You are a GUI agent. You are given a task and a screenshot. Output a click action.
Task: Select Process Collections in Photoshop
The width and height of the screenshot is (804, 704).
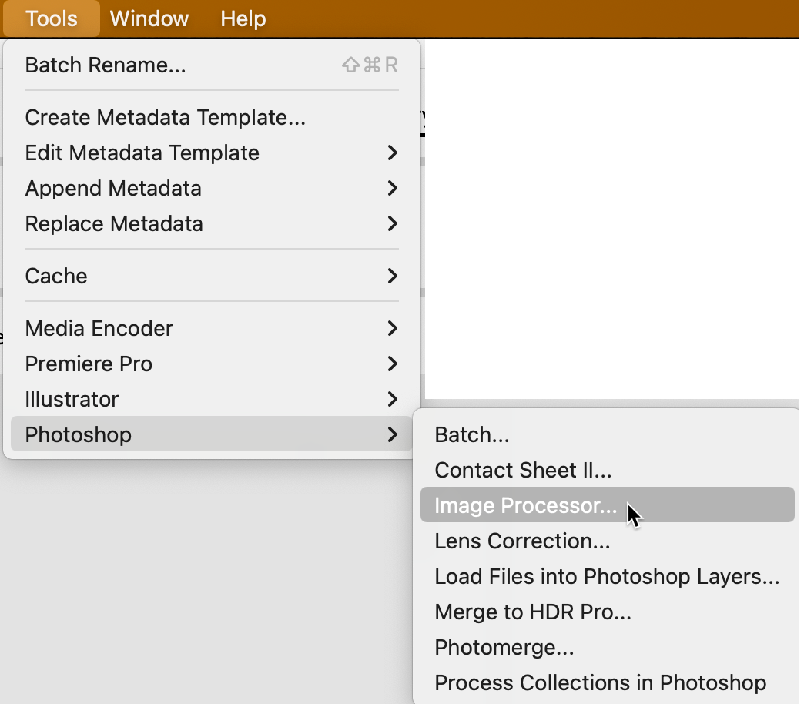click(x=601, y=682)
